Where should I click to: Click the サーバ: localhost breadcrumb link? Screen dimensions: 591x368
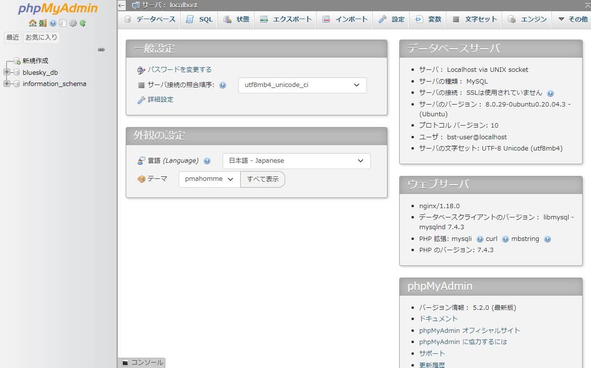[170, 5]
